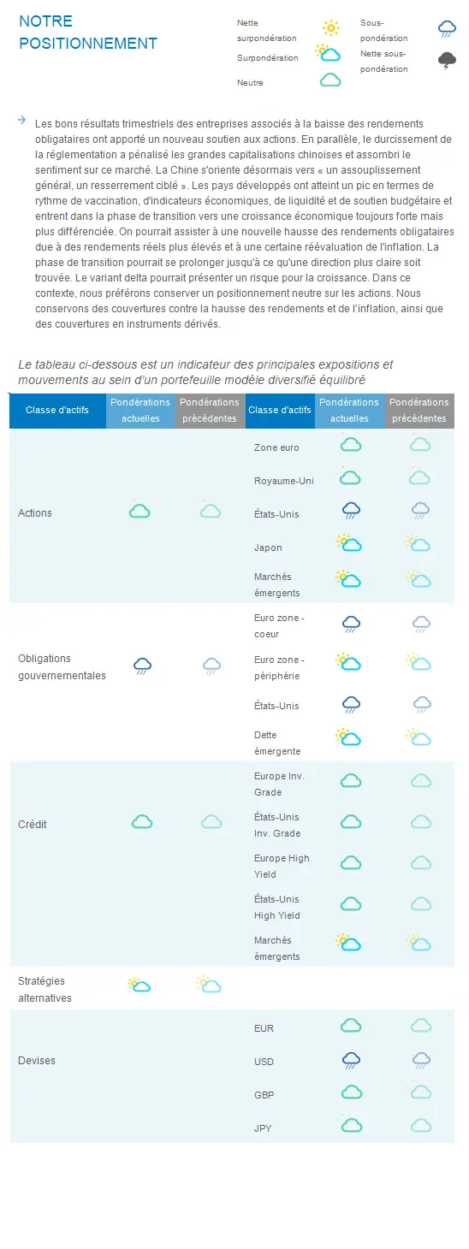Click the sun icon for Nette surpondération legend
This screenshot has width=469, height=1249.
(x=330, y=28)
